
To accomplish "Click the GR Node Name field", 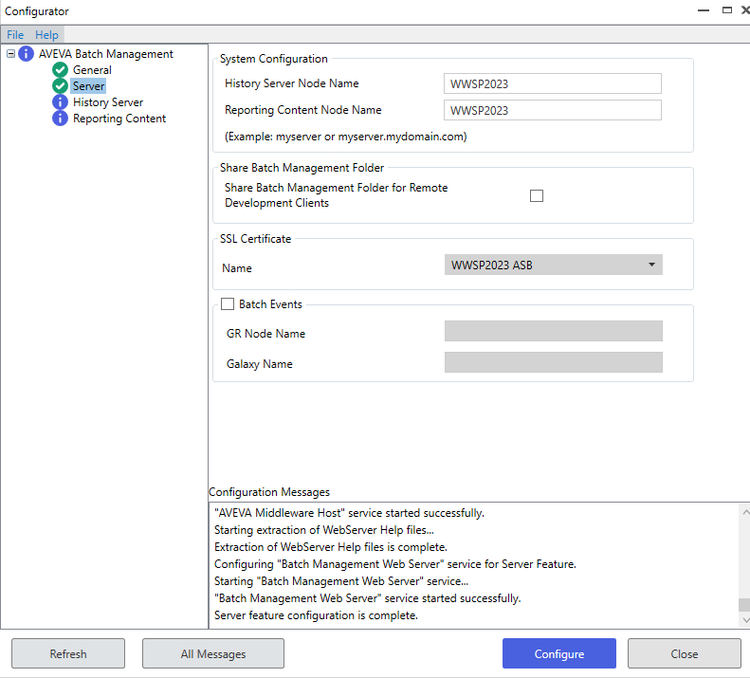I will (x=554, y=331).
